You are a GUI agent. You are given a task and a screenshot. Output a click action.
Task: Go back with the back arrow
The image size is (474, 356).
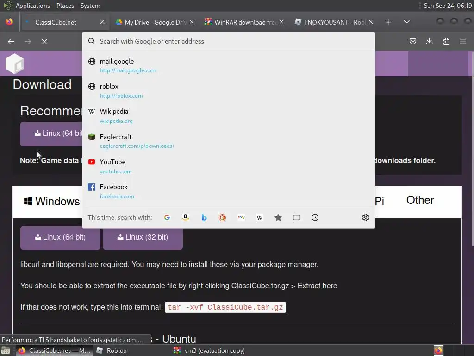(11, 41)
